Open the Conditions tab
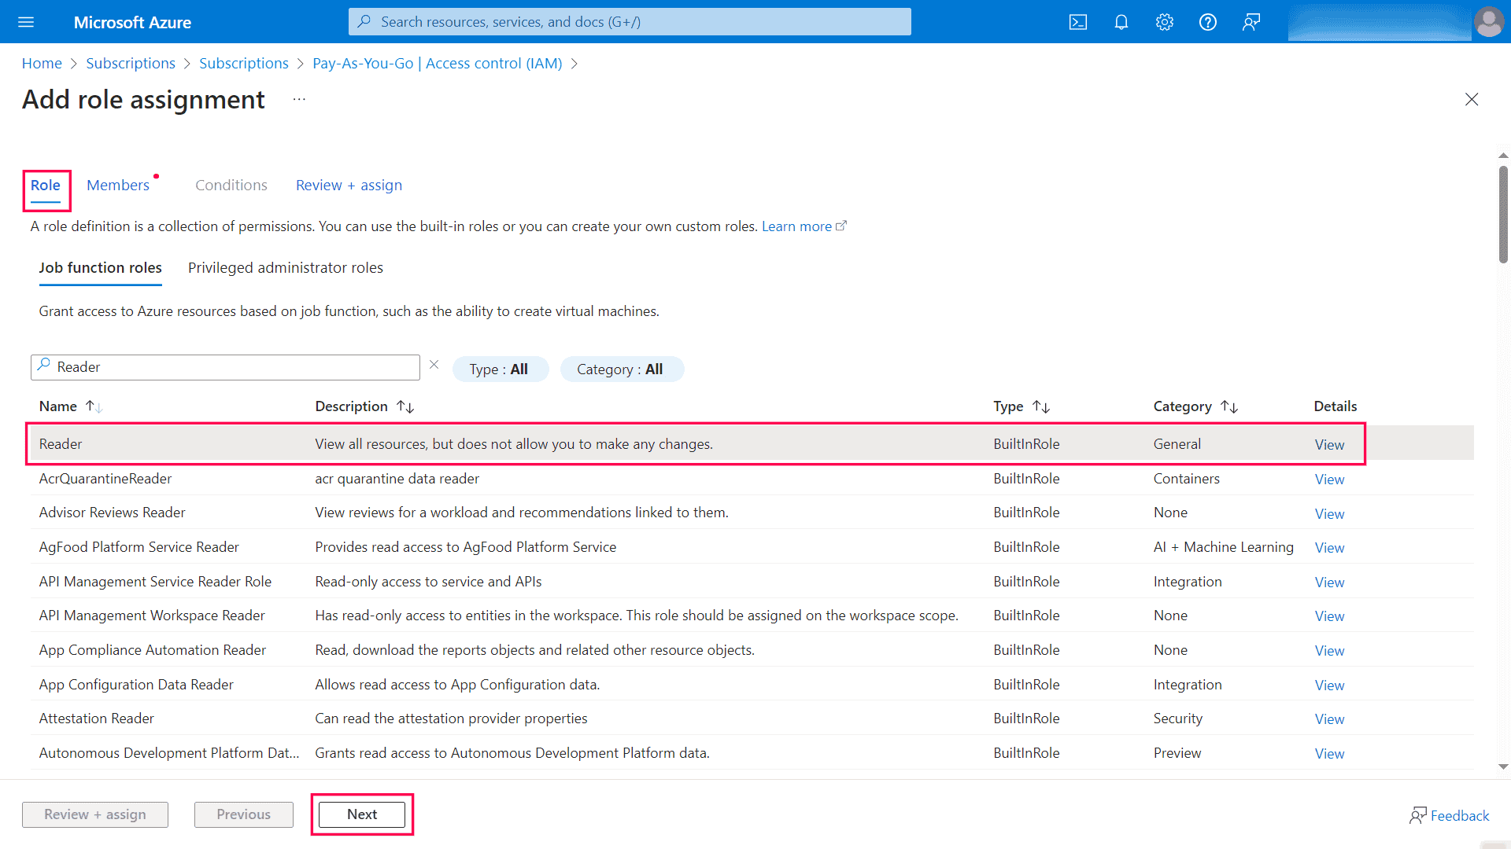Screen dimensions: 1511x849 click(231, 185)
